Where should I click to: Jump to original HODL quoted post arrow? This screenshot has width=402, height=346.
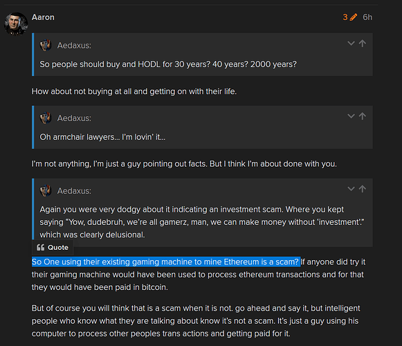363,44
